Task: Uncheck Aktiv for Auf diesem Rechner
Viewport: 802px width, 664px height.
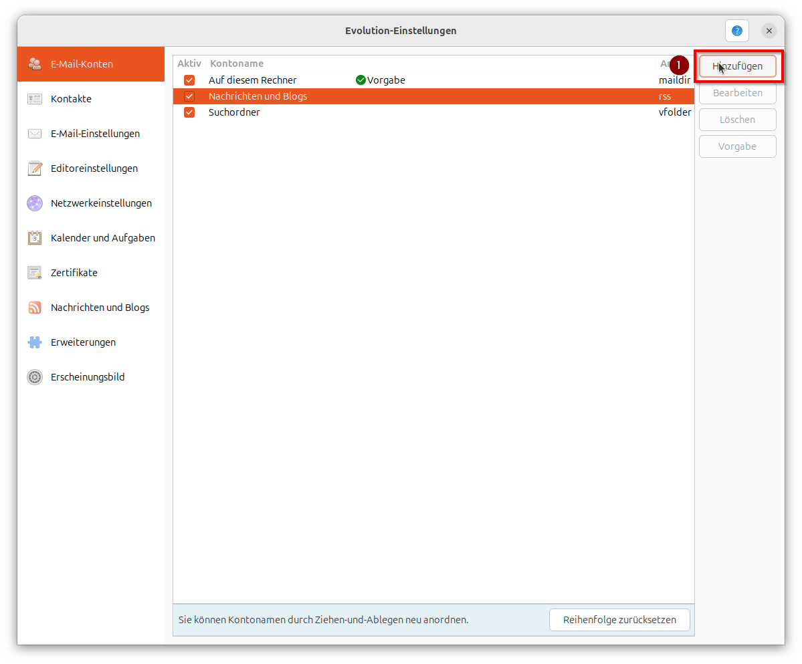Action: 189,80
